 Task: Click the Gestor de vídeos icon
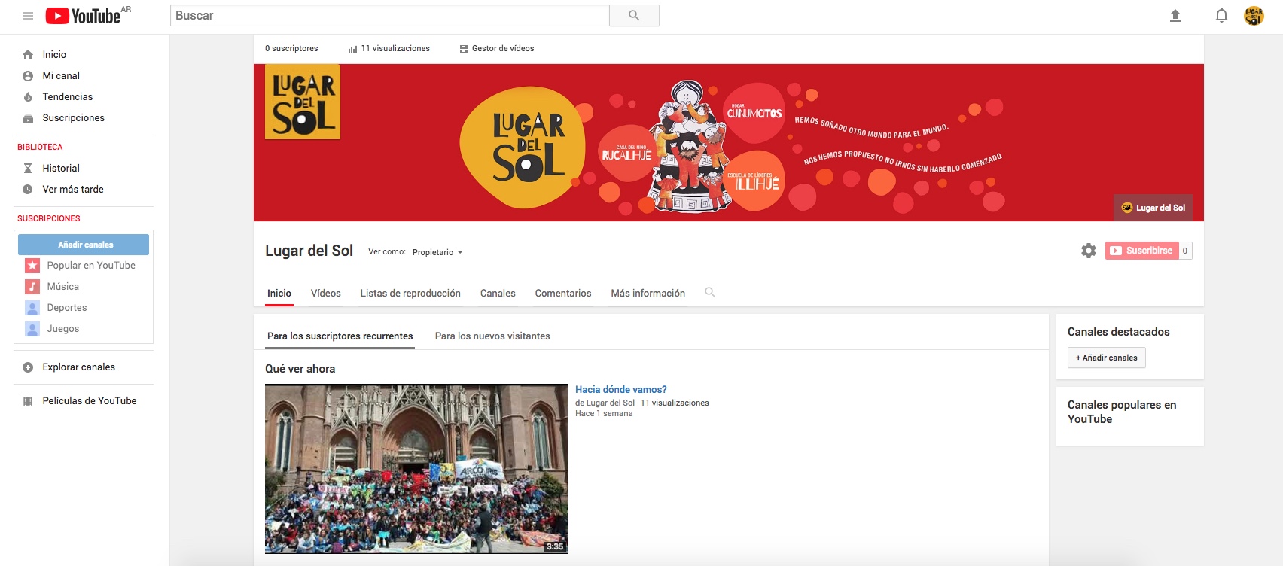point(464,49)
